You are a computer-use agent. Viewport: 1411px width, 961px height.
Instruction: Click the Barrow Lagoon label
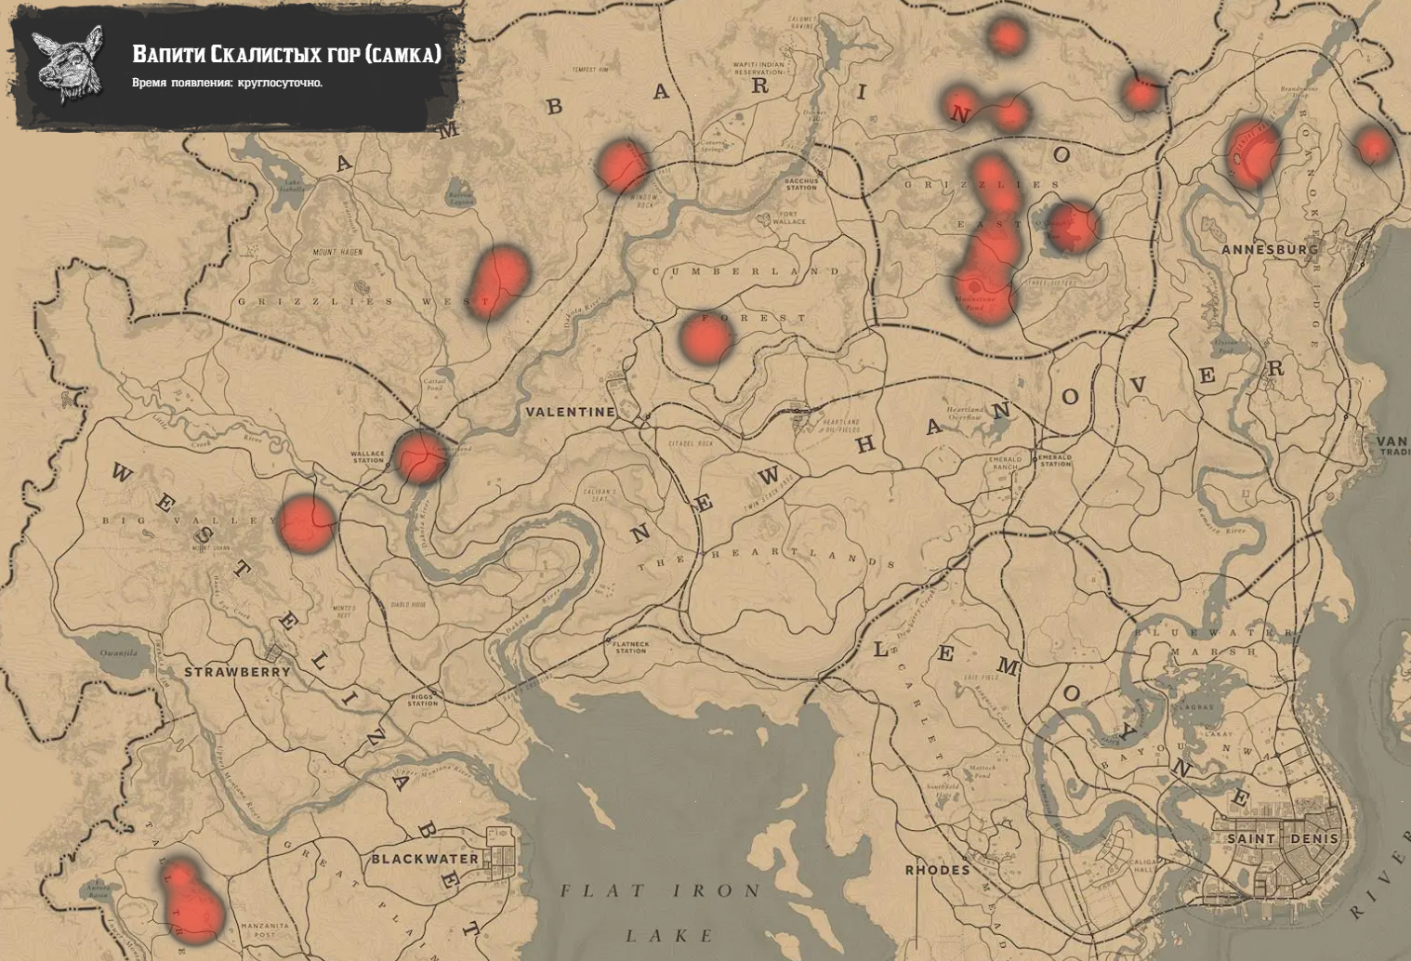tap(461, 198)
